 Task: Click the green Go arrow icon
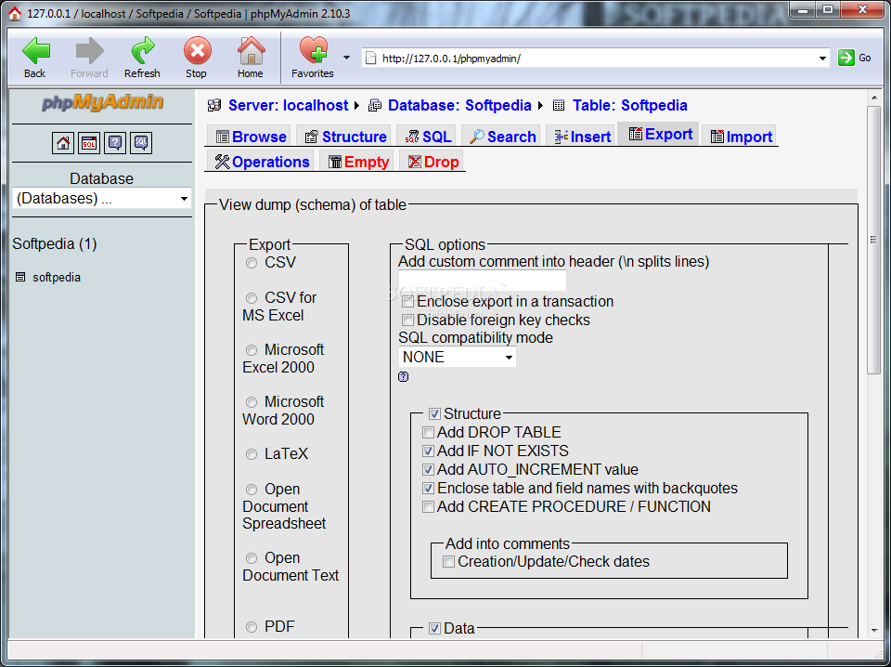846,58
